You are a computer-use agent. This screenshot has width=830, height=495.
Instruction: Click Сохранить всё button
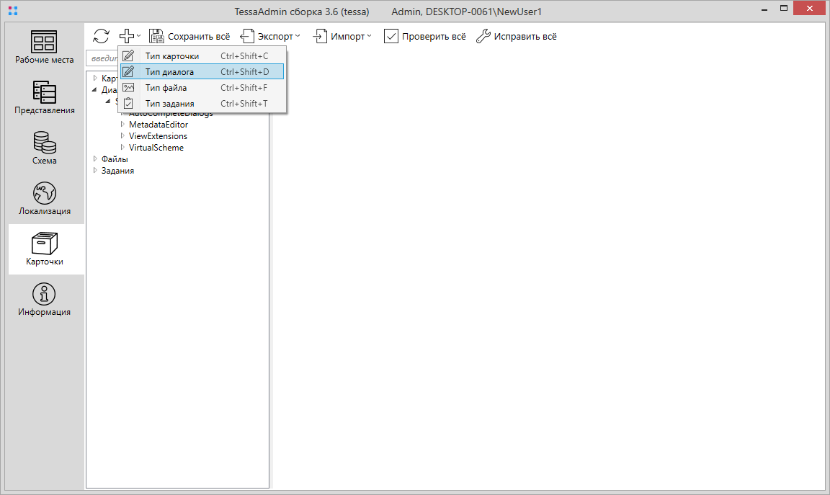pos(189,36)
